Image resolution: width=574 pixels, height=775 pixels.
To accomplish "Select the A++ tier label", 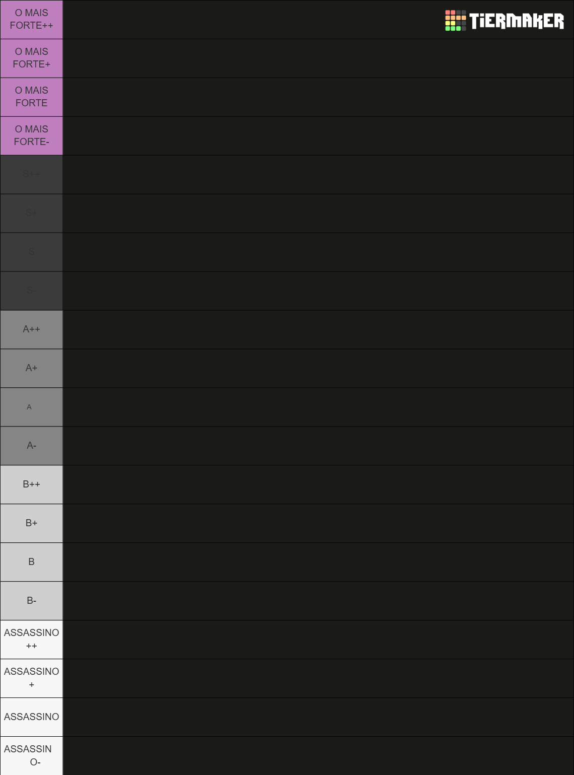I will (31, 330).
